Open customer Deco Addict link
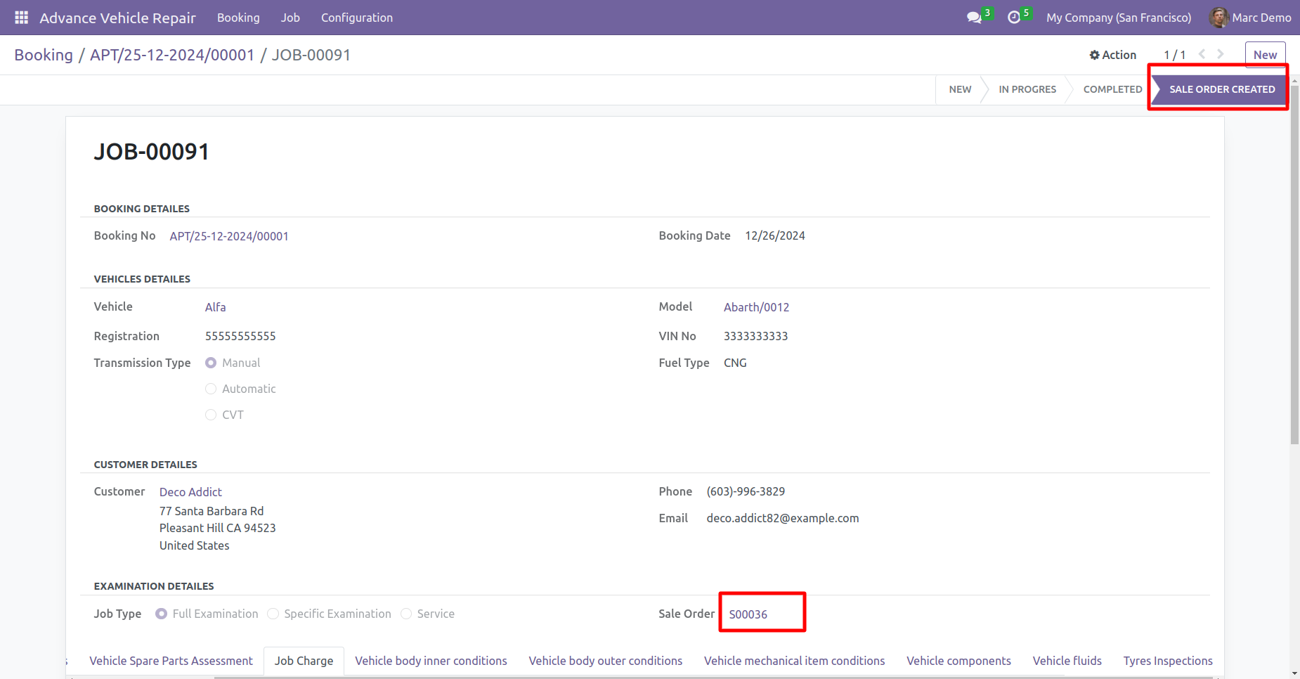 click(190, 492)
